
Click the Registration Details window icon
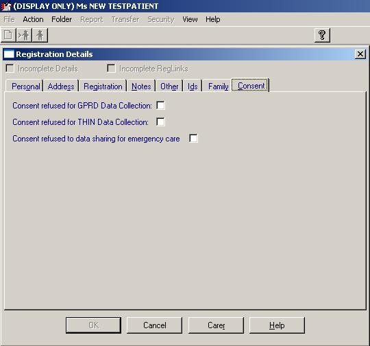[x=9, y=54]
